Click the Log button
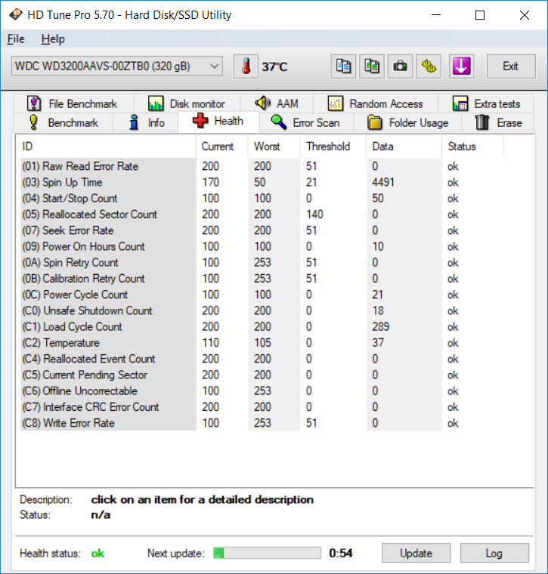The height and width of the screenshot is (574, 548). pos(494,553)
